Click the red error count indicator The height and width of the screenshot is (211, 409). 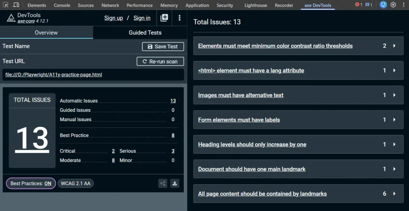pyautogui.click(x=359, y=5)
